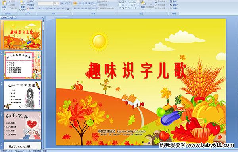The width and height of the screenshot is (238, 152).
Task: Select the second slide thumbnail
Action: pos(23,65)
